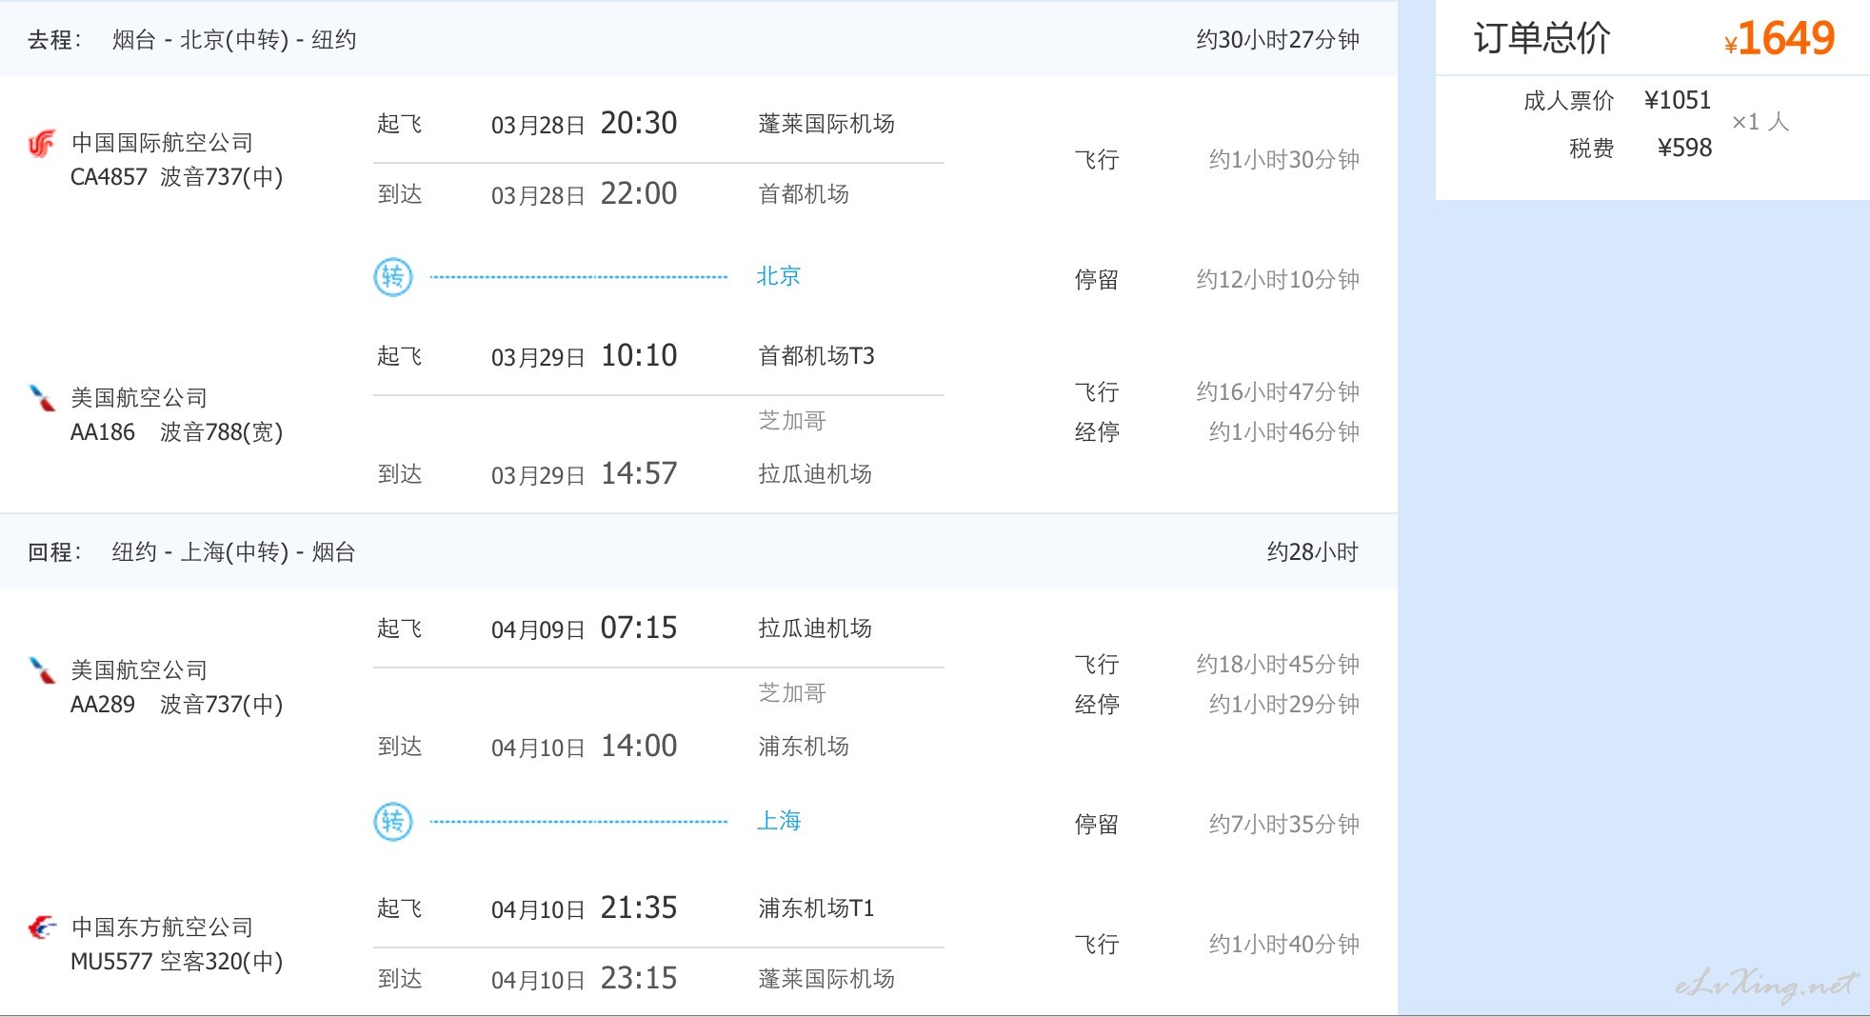Select the return trip header 纽约-上海-烟台
The image size is (1870, 1017).
tap(234, 552)
